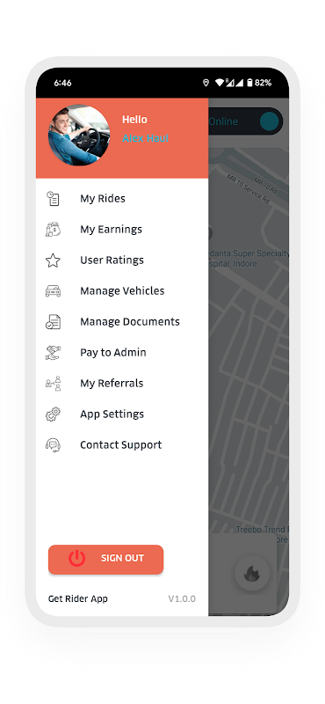Image resolution: width=325 pixels, height=704 pixels.
Task: Toggle the Online status switch
Action: tap(269, 121)
